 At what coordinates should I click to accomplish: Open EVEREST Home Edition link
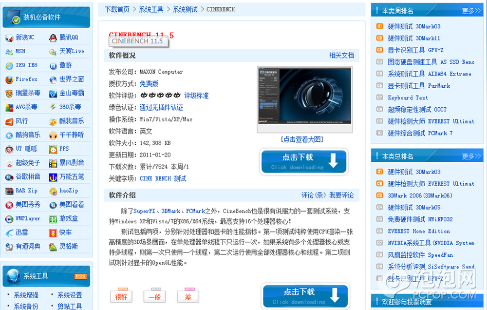419,231
